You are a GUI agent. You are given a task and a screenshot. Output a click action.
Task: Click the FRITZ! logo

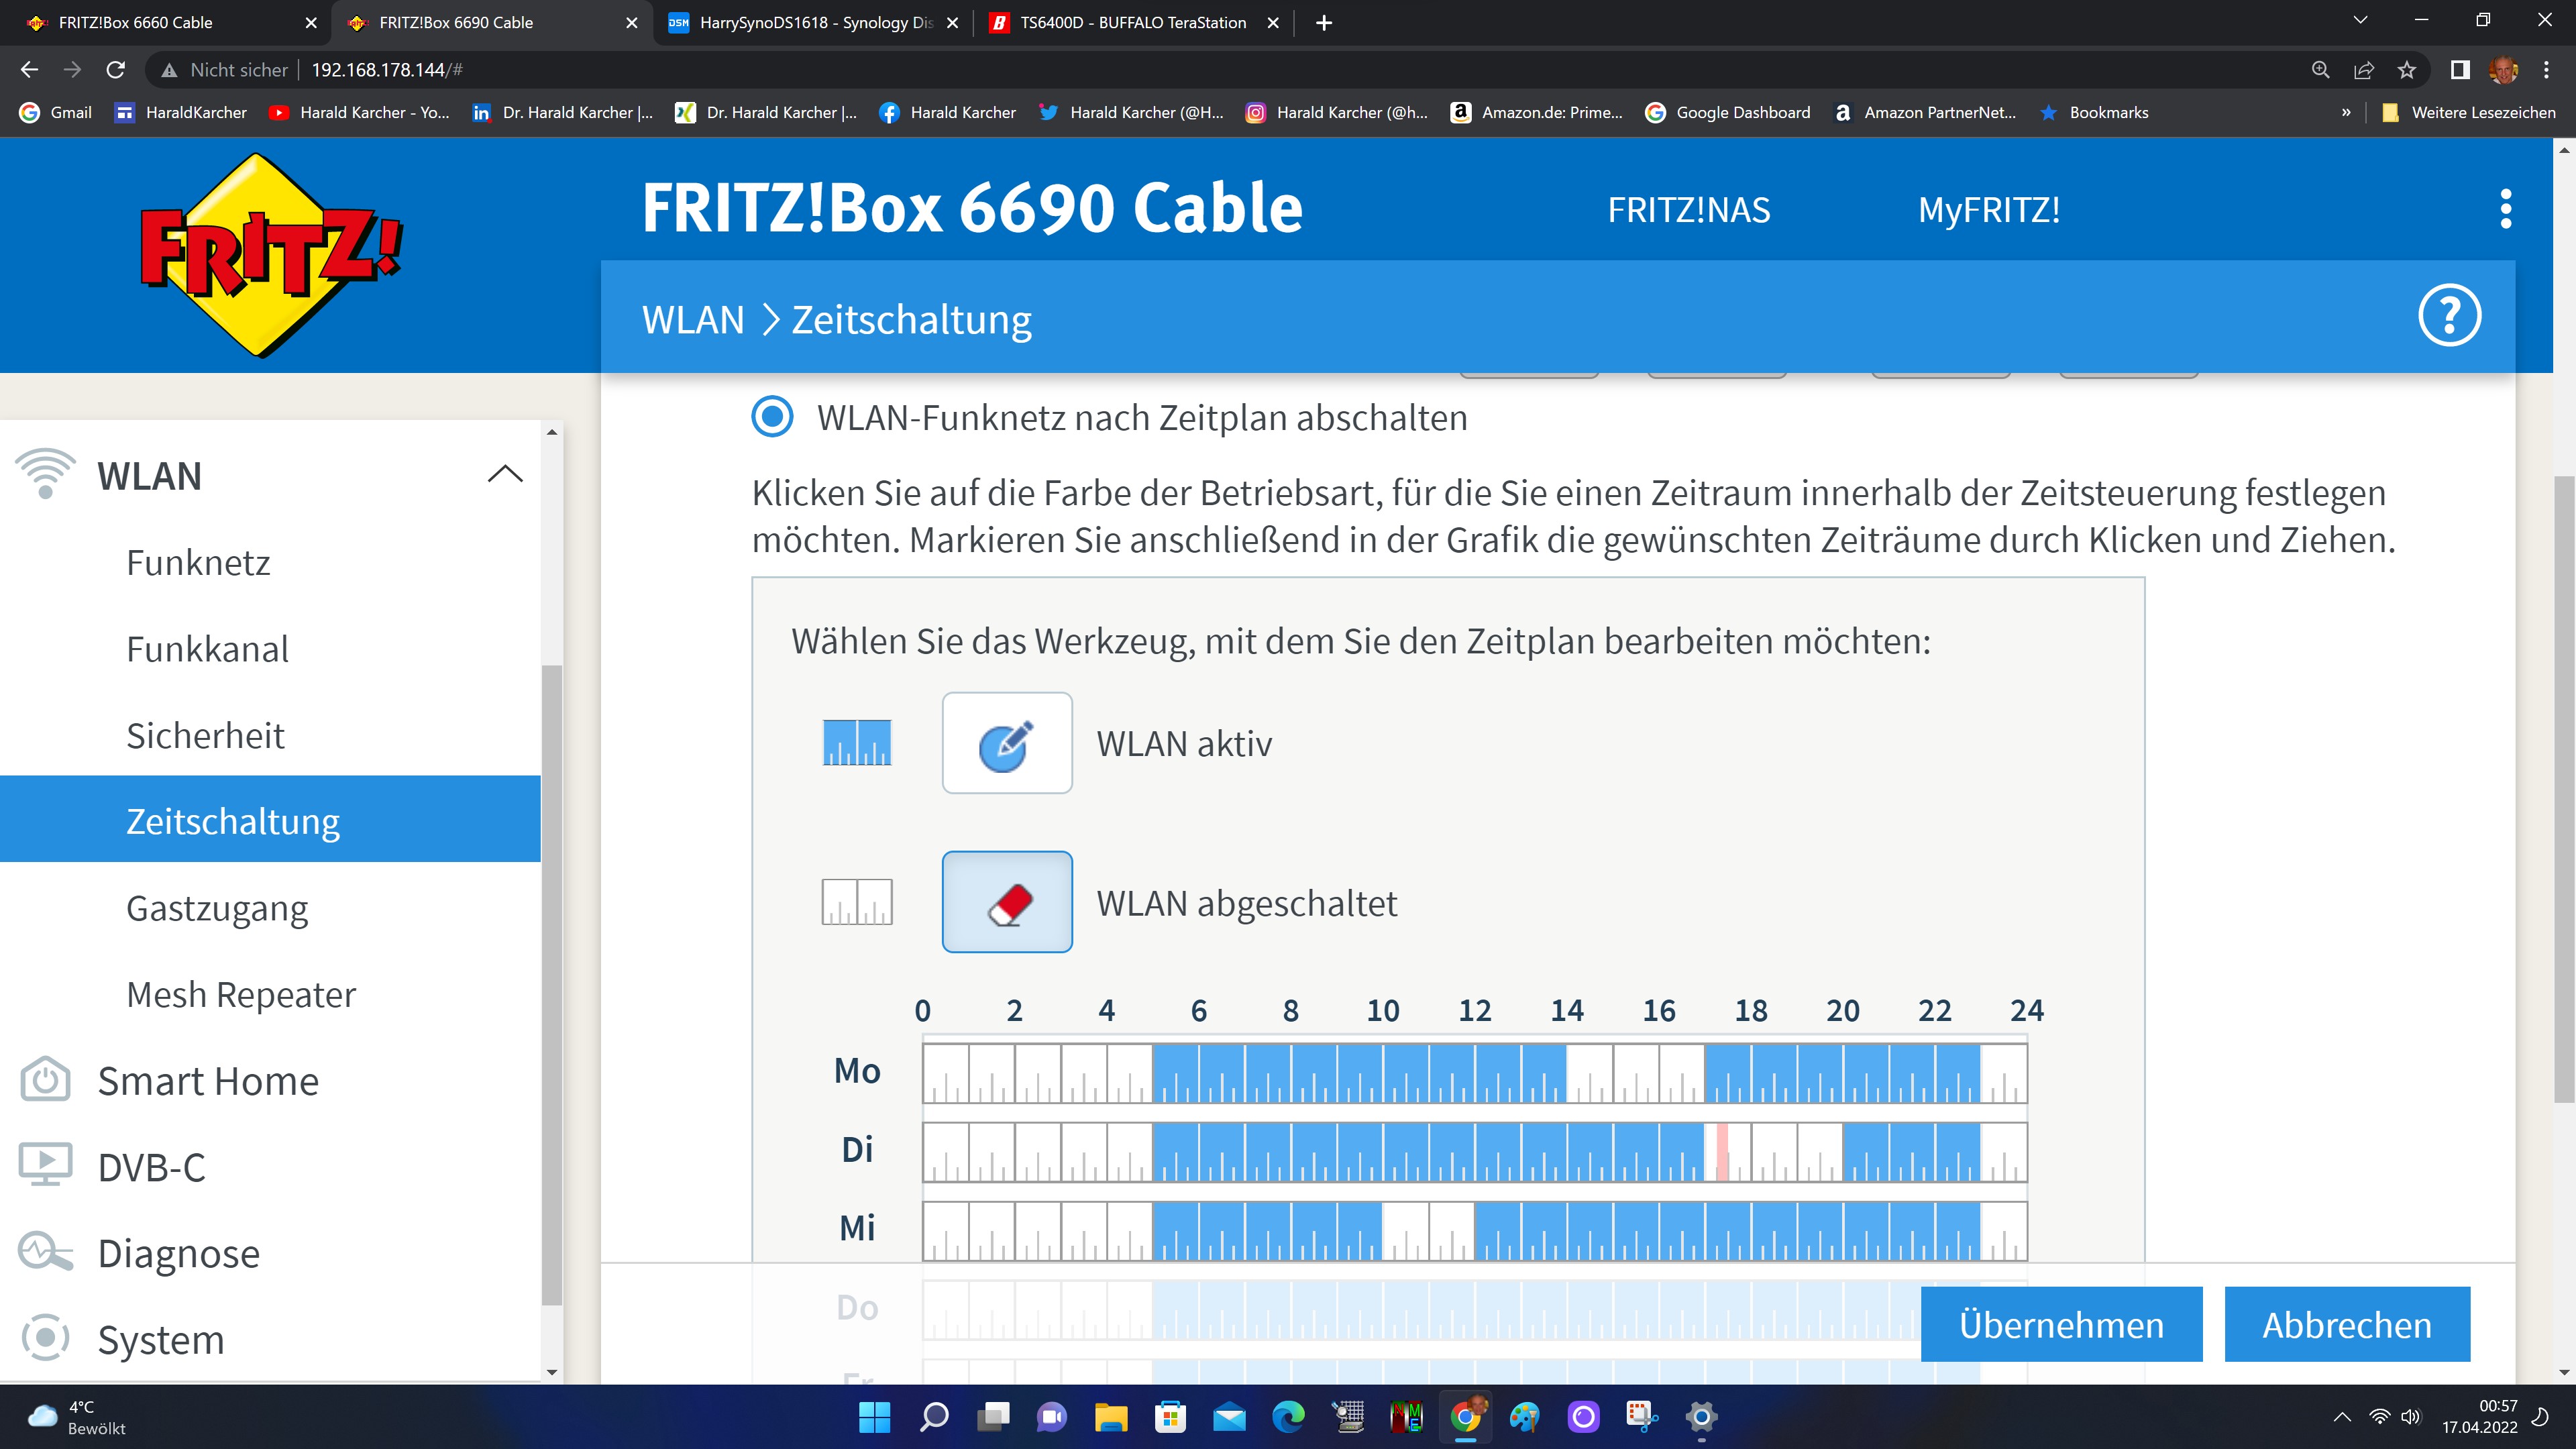tap(268, 255)
